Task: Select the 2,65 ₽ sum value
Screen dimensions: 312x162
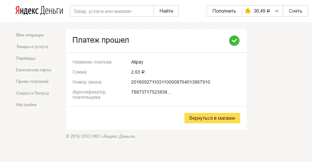Action: click(138, 72)
